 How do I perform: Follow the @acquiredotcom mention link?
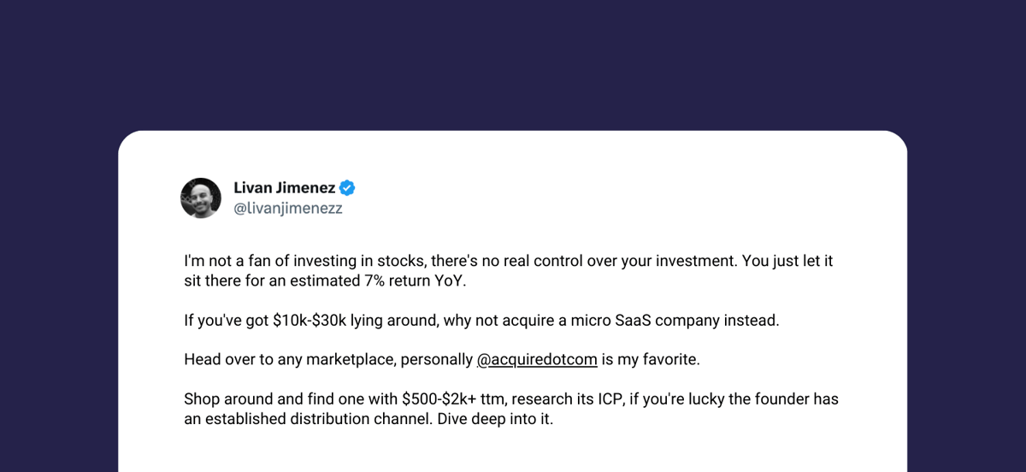point(537,360)
